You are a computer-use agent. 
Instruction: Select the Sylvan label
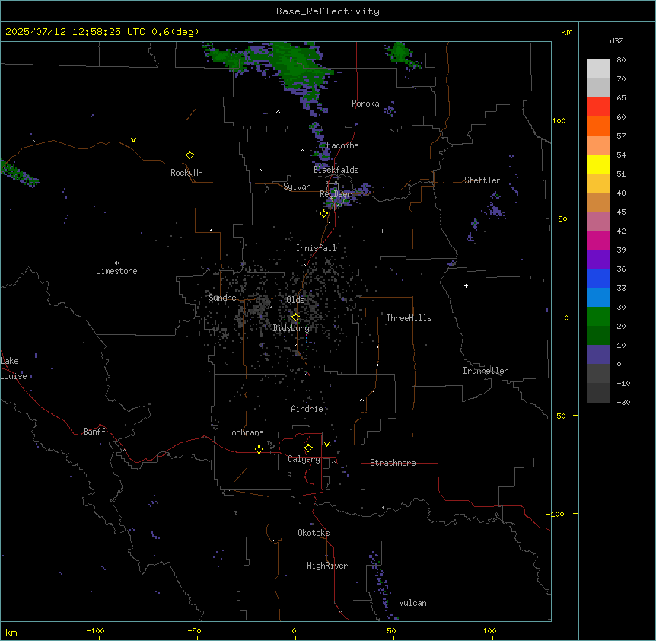pos(297,187)
